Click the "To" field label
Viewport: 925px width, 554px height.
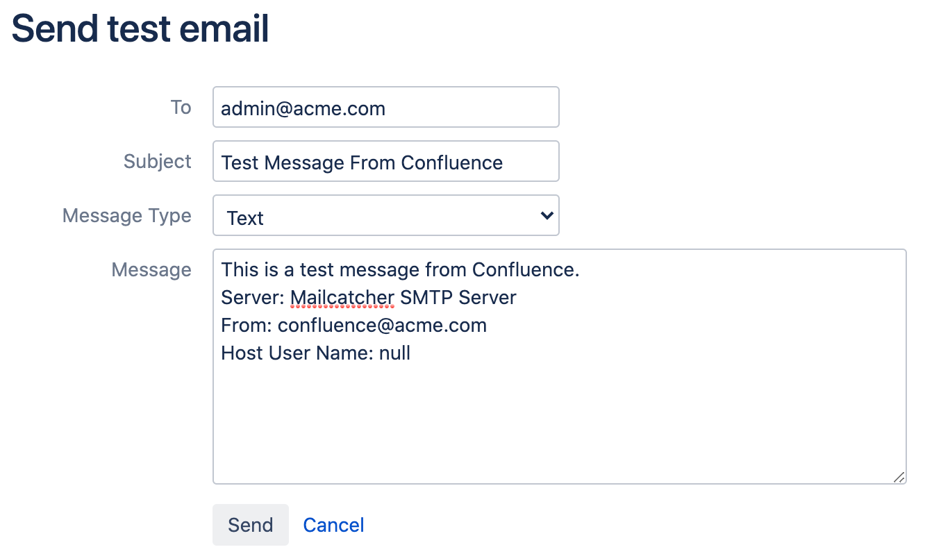click(x=181, y=108)
